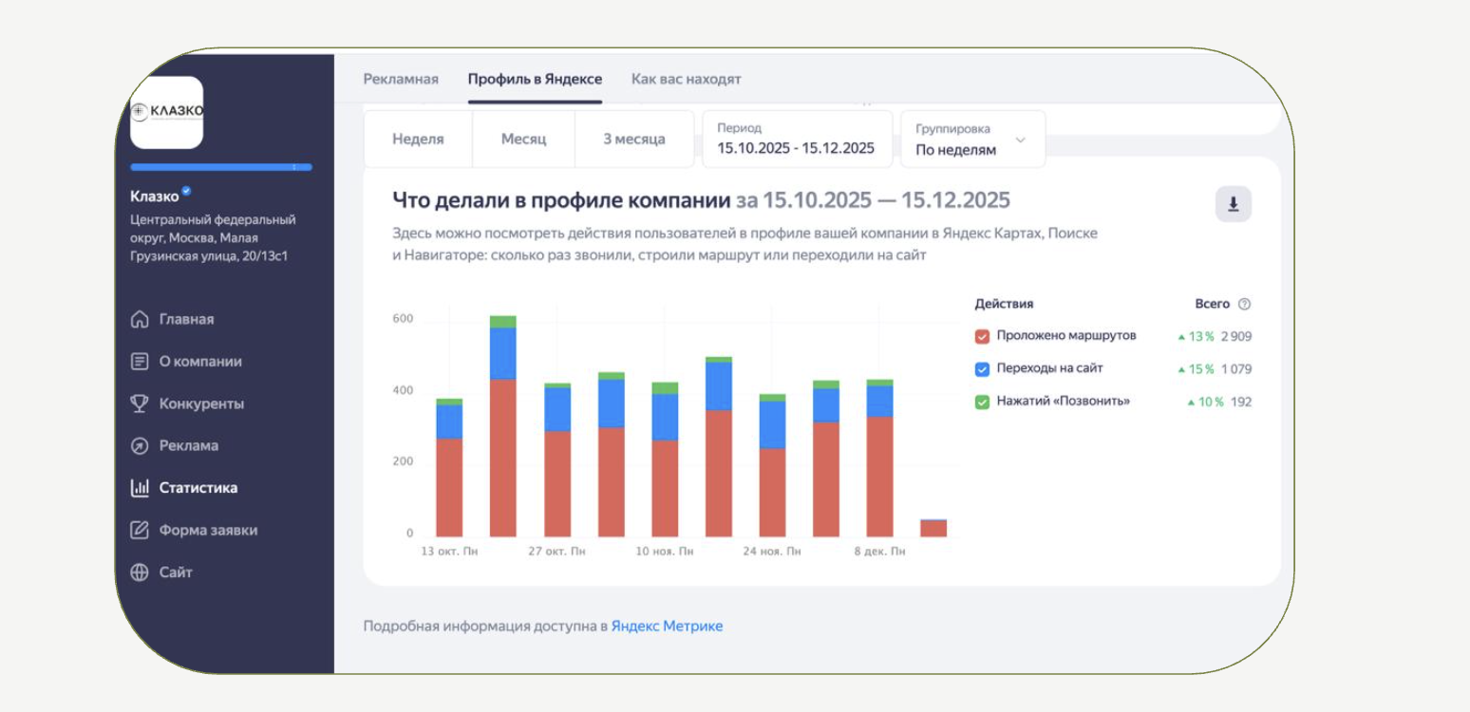Toggle the Переходы на сайт checkbox

(x=983, y=368)
